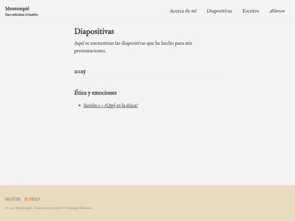The width and height of the screenshot is (295, 221).
Task: Select the 2025 year heading
Action: pyautogui.click(x=80, y=71)
